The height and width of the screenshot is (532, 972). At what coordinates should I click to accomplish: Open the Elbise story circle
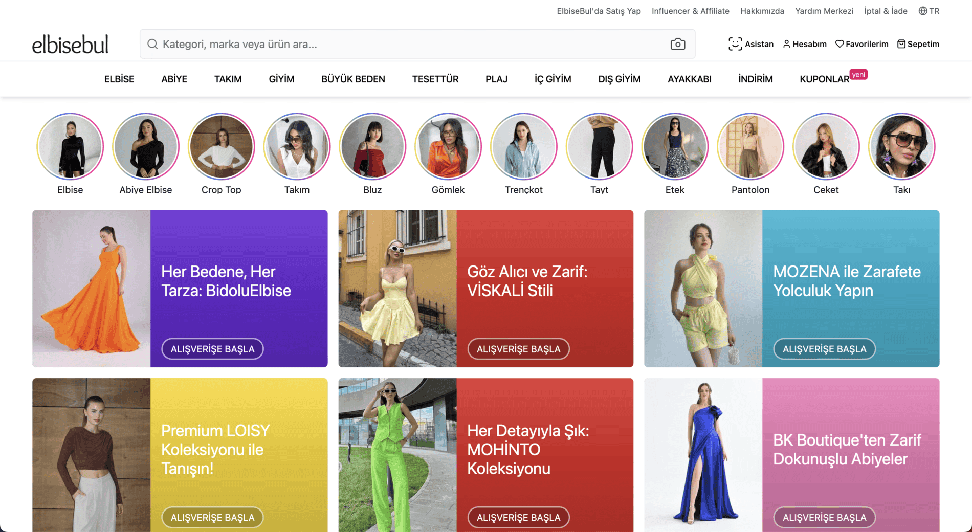(x=70, y=146)
